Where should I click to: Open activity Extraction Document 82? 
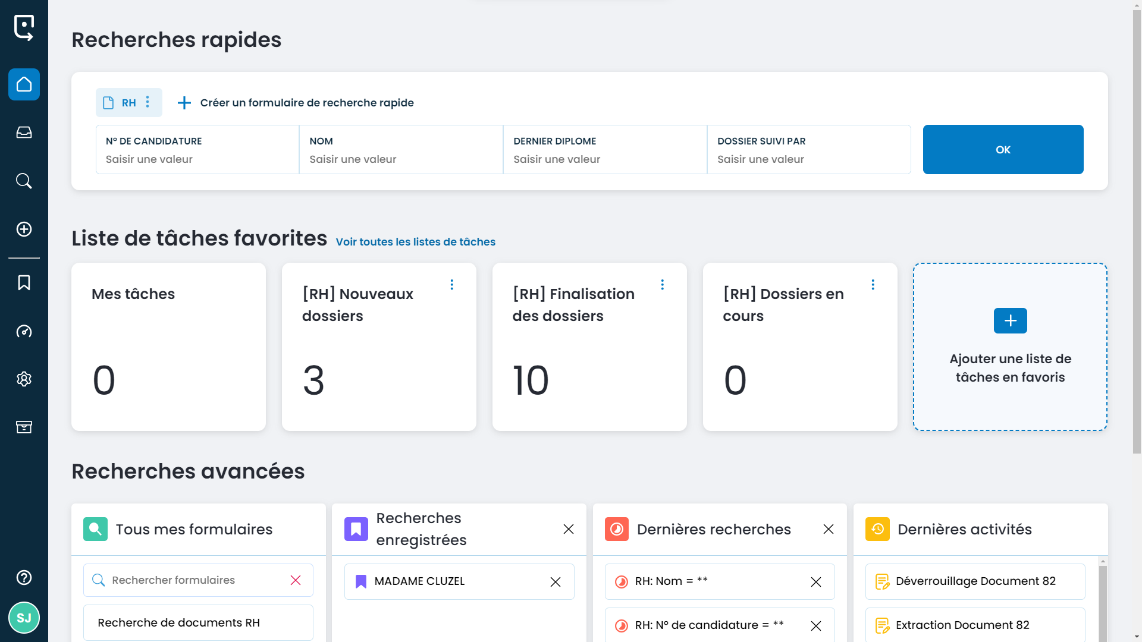pyautogui.click(x=975, y=625)
